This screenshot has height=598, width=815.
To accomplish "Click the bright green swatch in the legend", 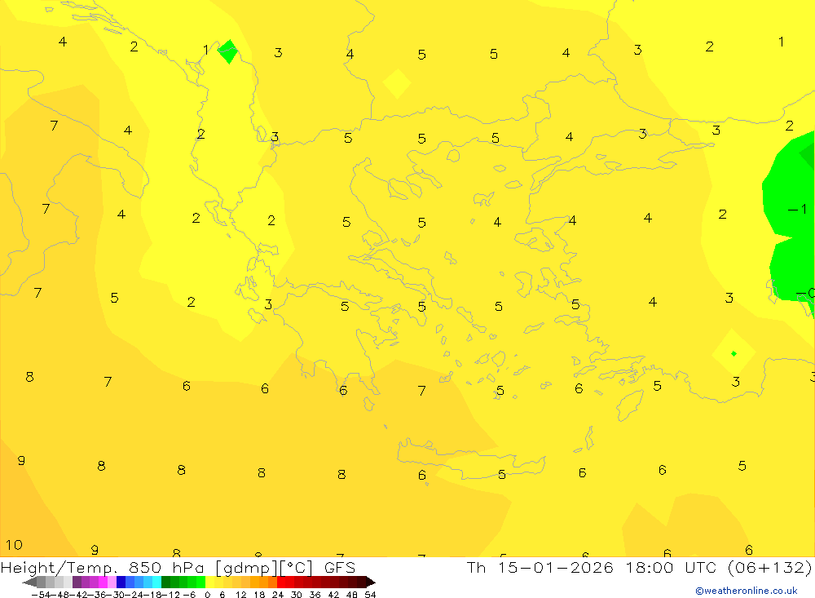I will [x=200, y=582].
